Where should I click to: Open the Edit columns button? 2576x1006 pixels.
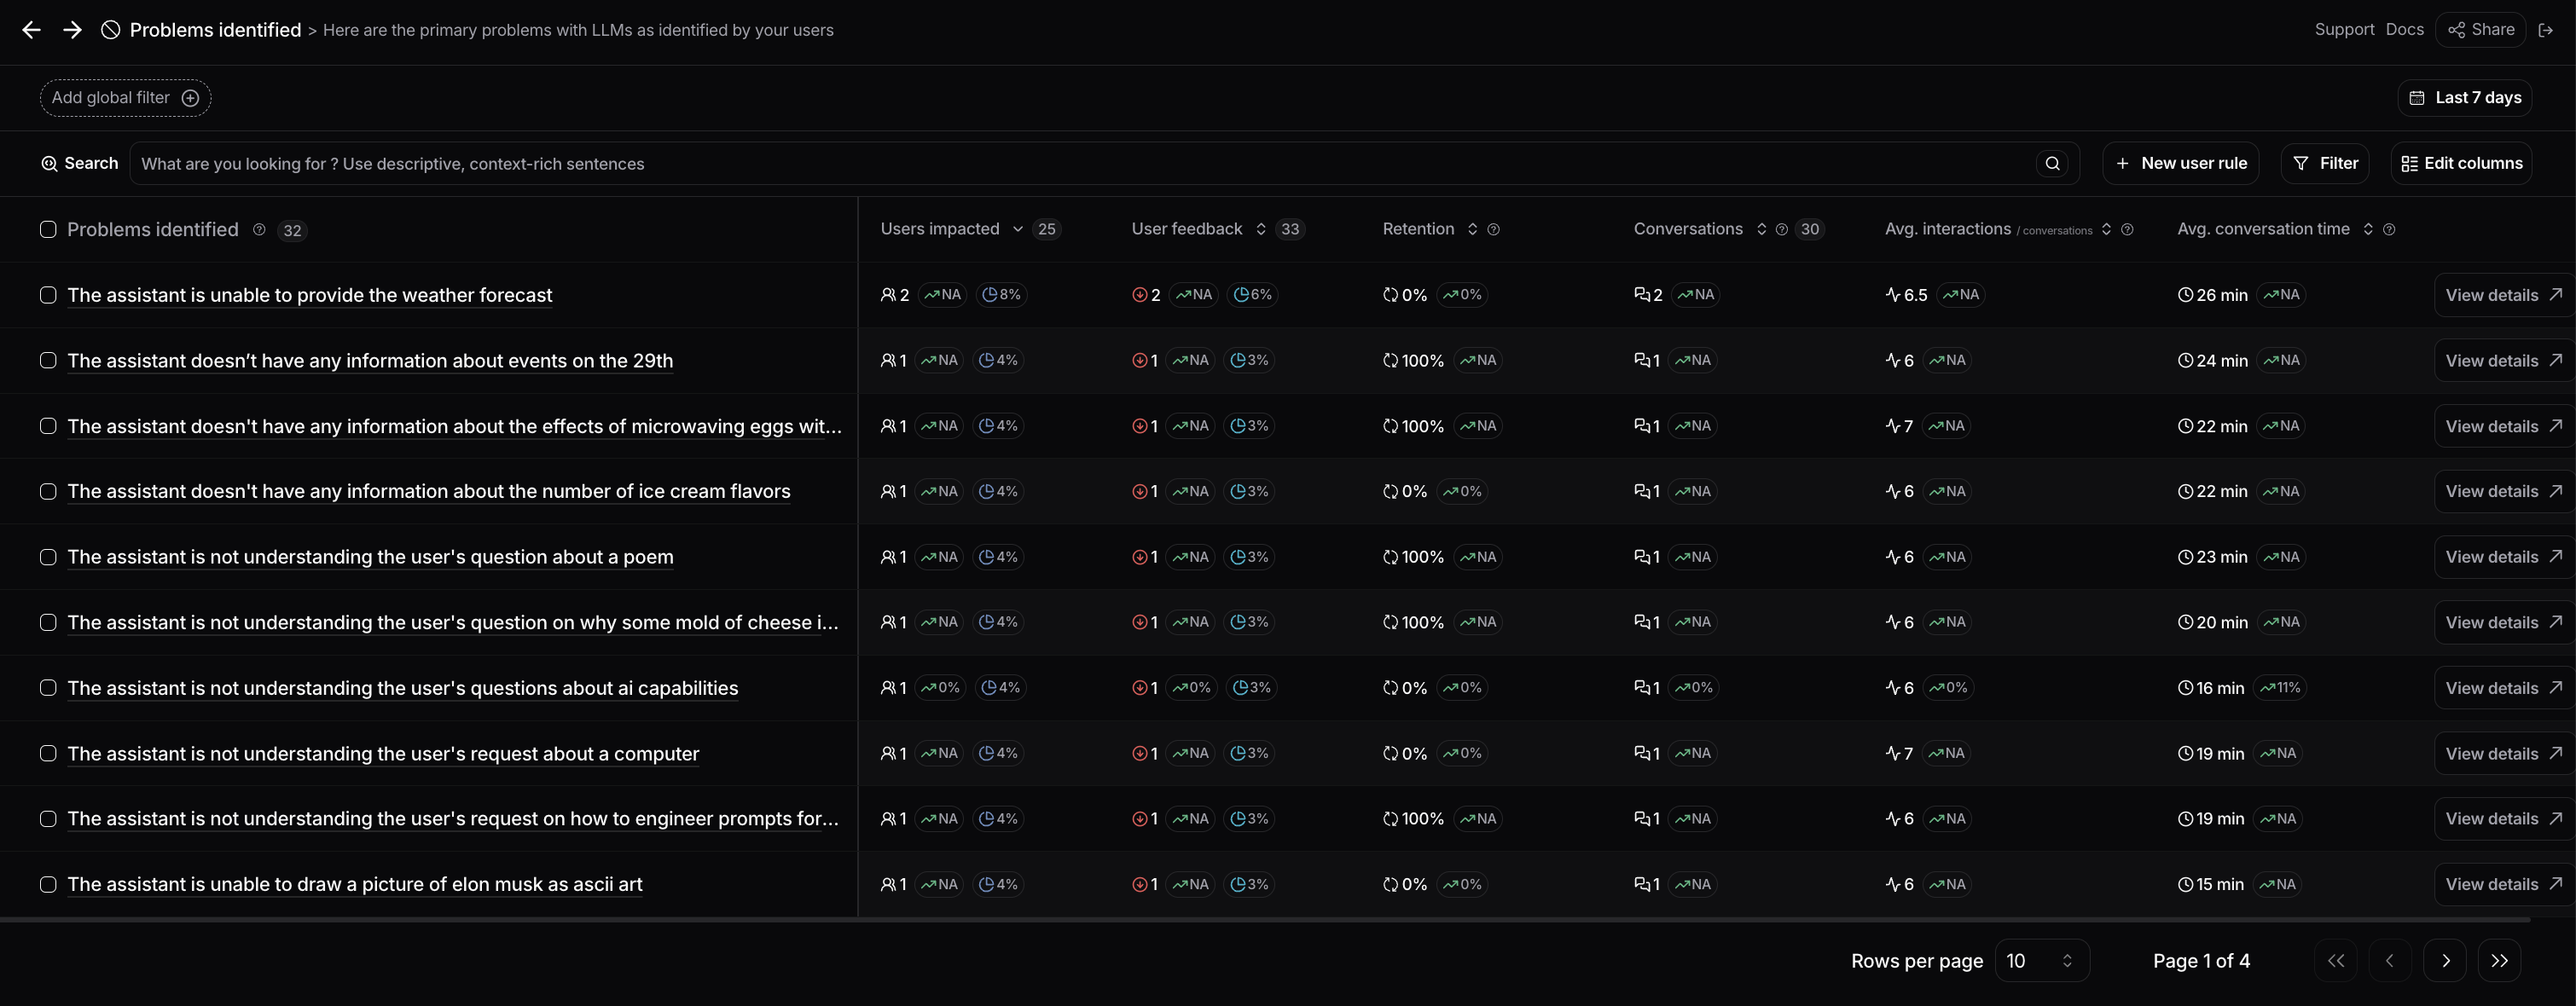pyautogui.click(x=2461, y=164)
